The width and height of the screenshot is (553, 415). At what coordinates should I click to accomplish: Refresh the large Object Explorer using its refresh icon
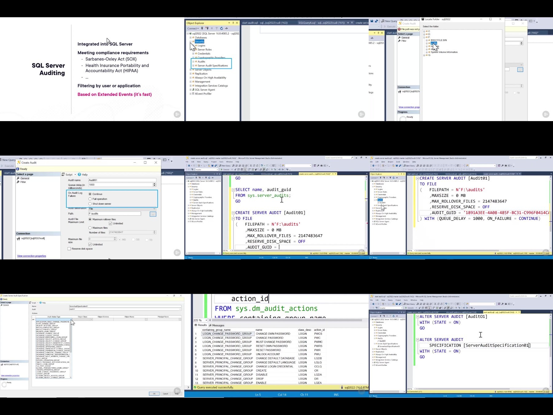(222, 28)
